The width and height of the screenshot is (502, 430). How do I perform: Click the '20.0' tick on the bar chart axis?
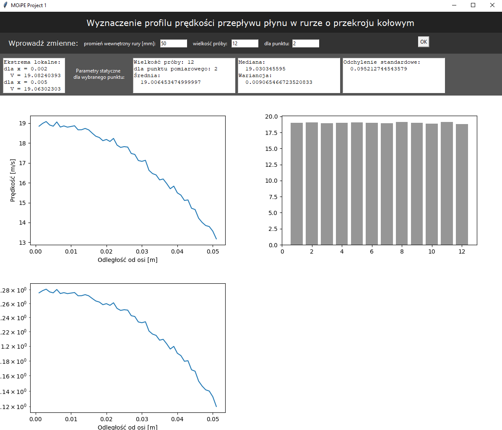tap(271, 117)
